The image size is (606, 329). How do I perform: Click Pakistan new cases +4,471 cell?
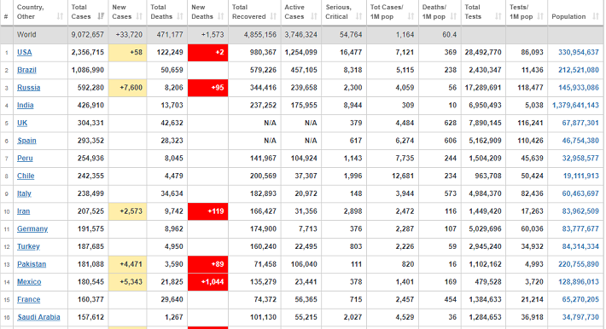coord(127,264)
